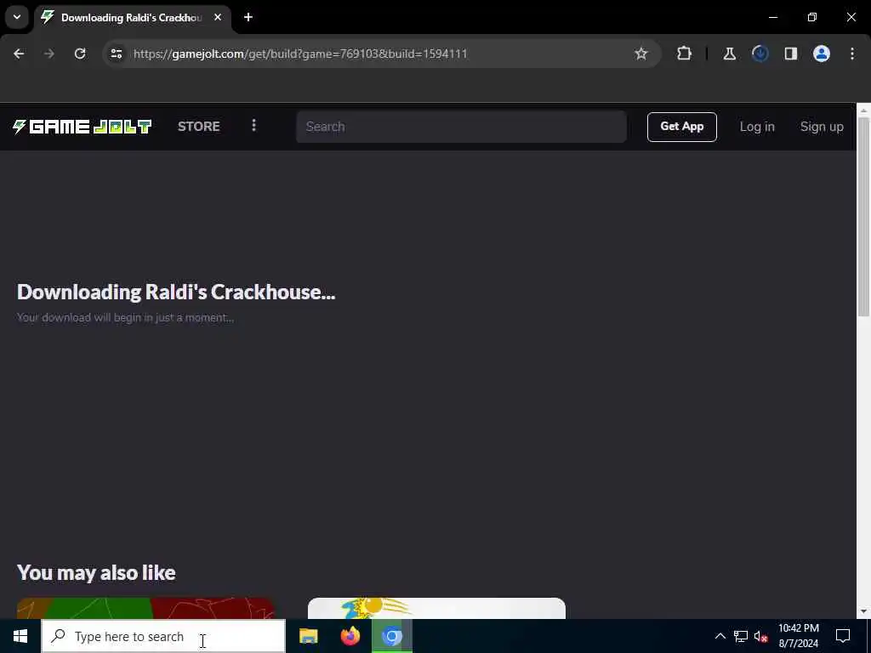The width and height of the screenshot is (871, 653).
Task: Minimize the Chrome window
Action: tap(772, 17)
